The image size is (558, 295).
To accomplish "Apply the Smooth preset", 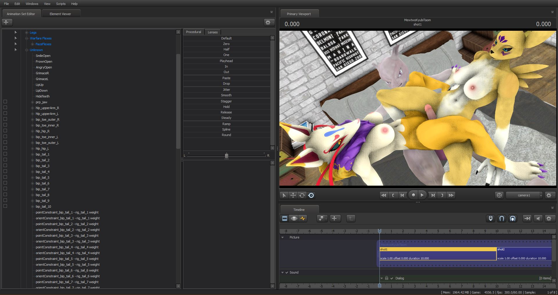I will coord(227,95).
